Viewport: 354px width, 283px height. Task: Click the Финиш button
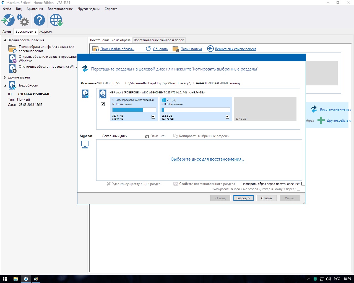coord(290,198)
